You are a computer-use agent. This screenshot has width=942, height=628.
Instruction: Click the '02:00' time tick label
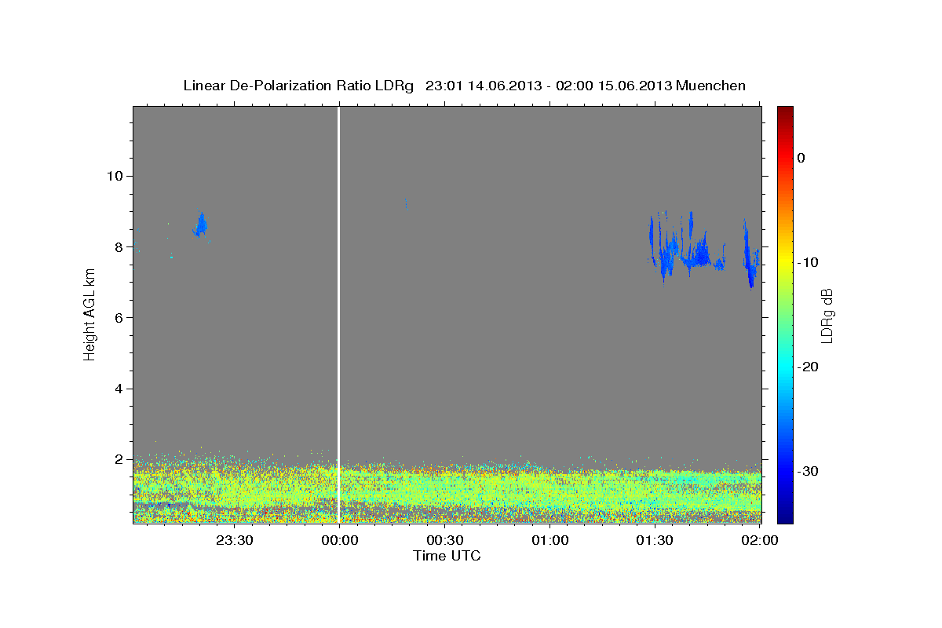tap(760, 540)
